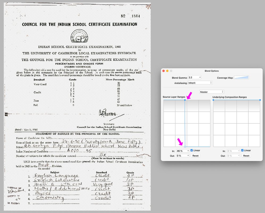Open the Antialiasing Inherit dropdown
The height and width of the screenshot is (213, 265).
pyautogui.click(x=200, y=83)
